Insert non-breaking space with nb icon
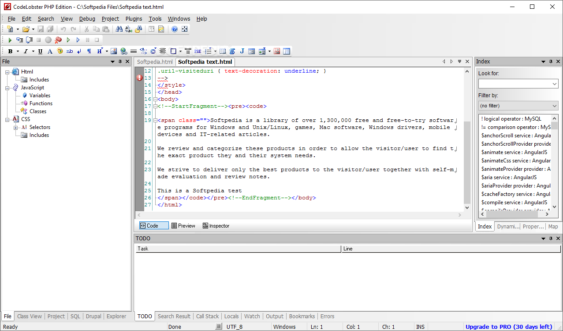This screenshot has height=331, width=563. pos(70,51)
